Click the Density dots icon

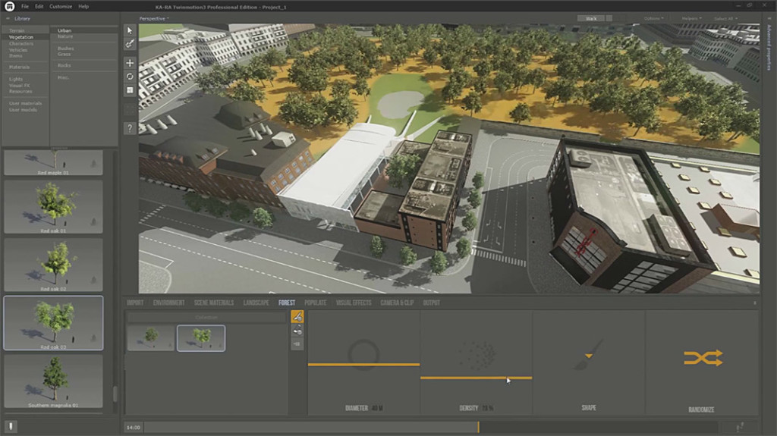tap(477, 355)
